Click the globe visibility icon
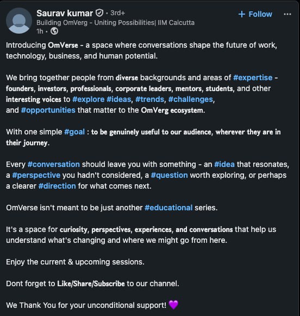The image size is (300, 316). point(54,31)
